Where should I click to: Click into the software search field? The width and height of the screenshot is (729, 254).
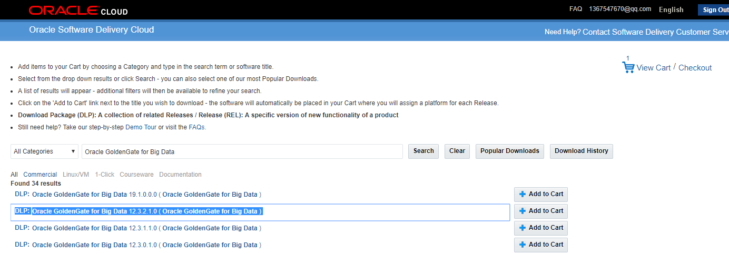242,151
